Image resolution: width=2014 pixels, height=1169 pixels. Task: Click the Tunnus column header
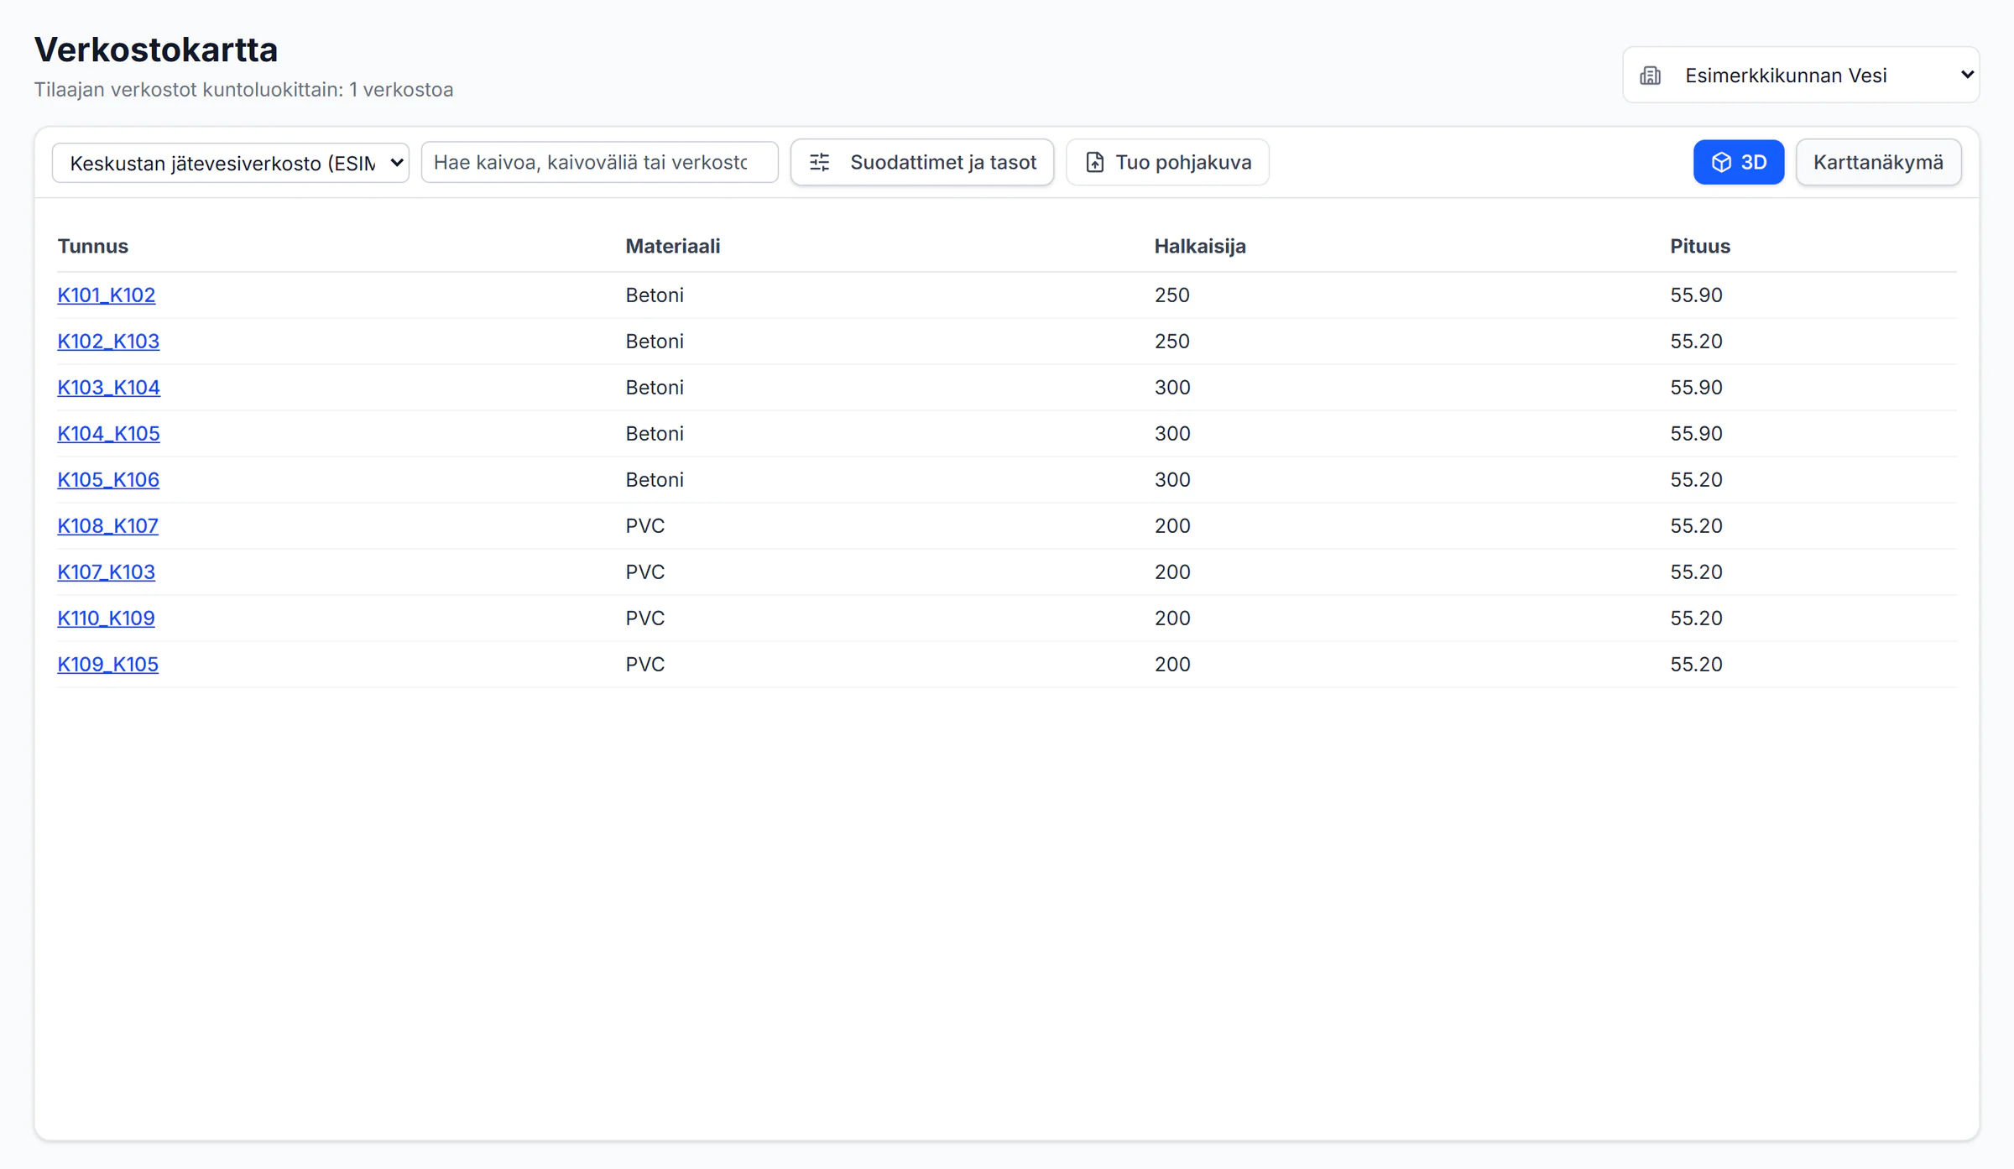point(92,246)
